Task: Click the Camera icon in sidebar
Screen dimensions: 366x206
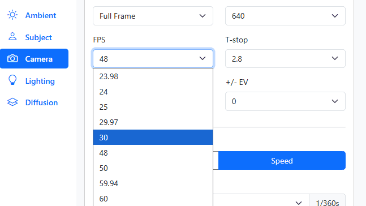Action: coord(12,59)
